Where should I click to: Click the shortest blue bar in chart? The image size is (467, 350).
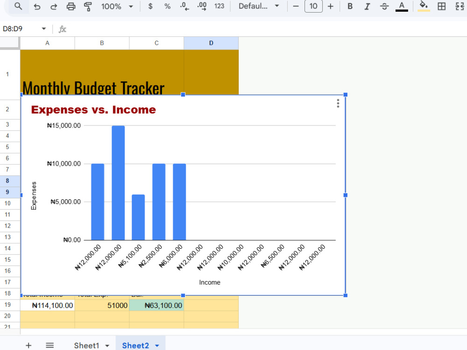(139, 217)
